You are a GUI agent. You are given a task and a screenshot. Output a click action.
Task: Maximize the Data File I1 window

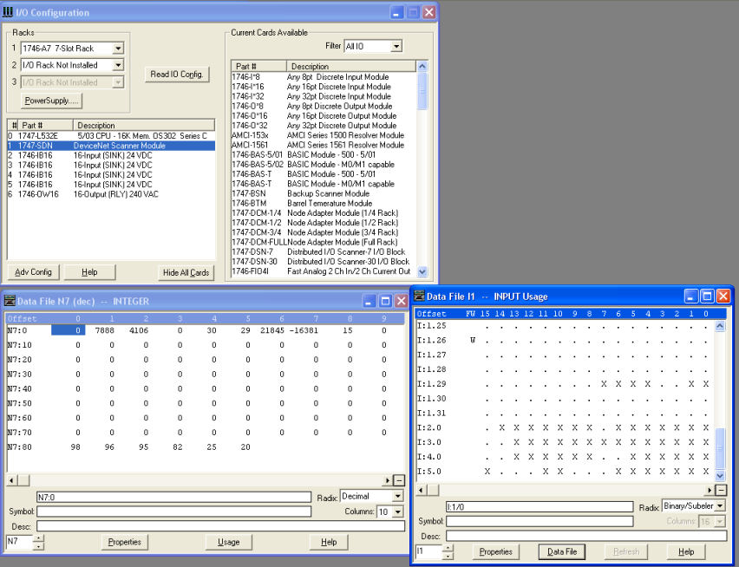pyautogui.click(x=707, y=297)
